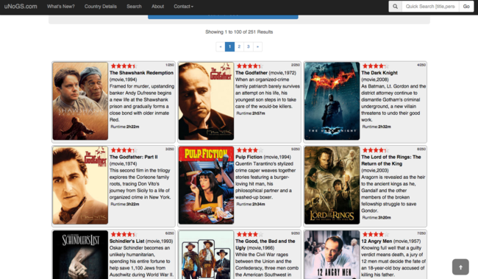Click the star rating for The Dark Knight
Viewport: 478px width, 279px height.
click(375, 66)
